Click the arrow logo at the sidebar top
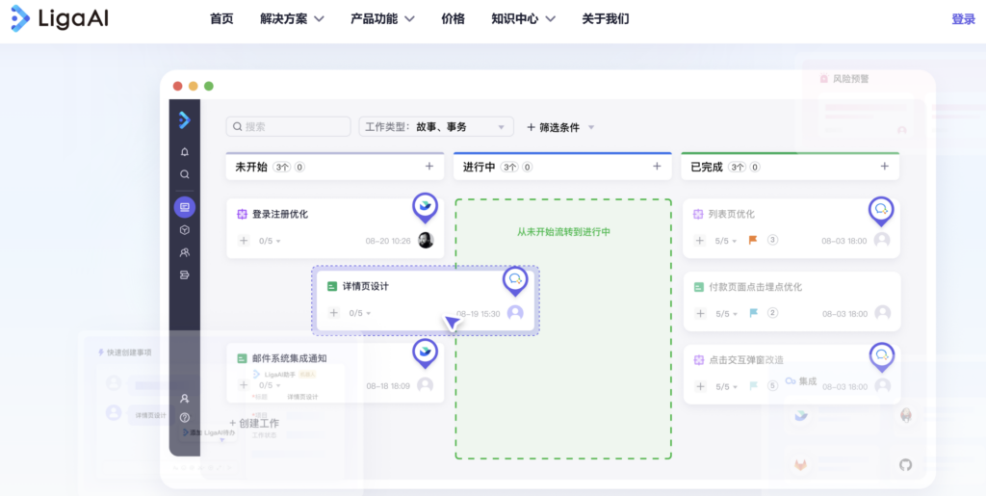The width and height of the screenshot is (986, 496). pyautogui.click(x=184, y=119)
